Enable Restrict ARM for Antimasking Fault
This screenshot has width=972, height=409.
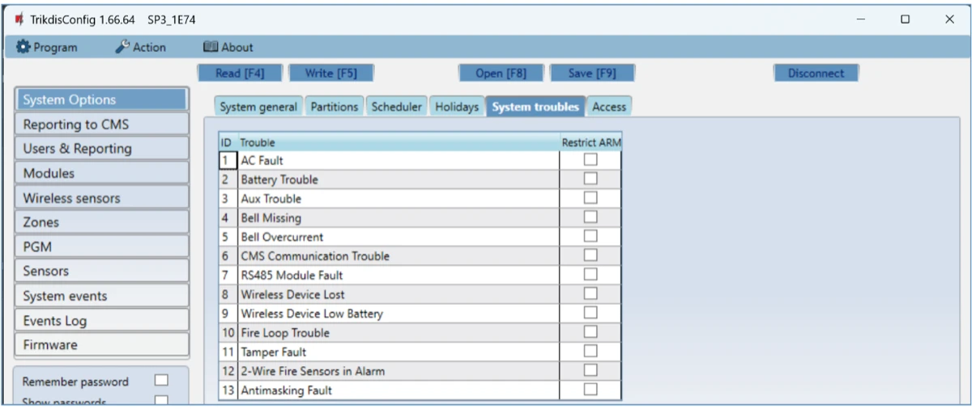coord(590,390)
